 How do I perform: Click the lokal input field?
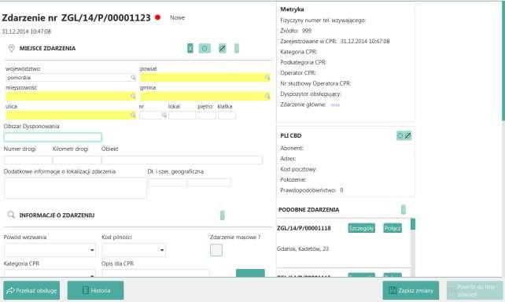[x=182, y=115]
